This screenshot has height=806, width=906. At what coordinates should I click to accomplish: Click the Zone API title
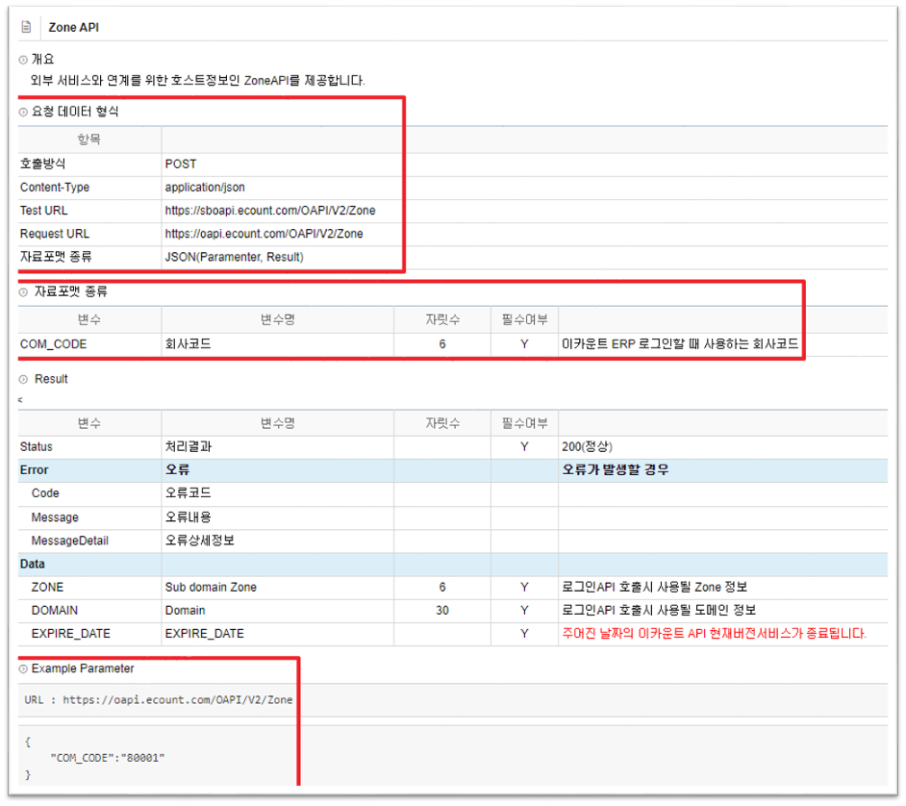pyautogui.click(x=73, y=27)
